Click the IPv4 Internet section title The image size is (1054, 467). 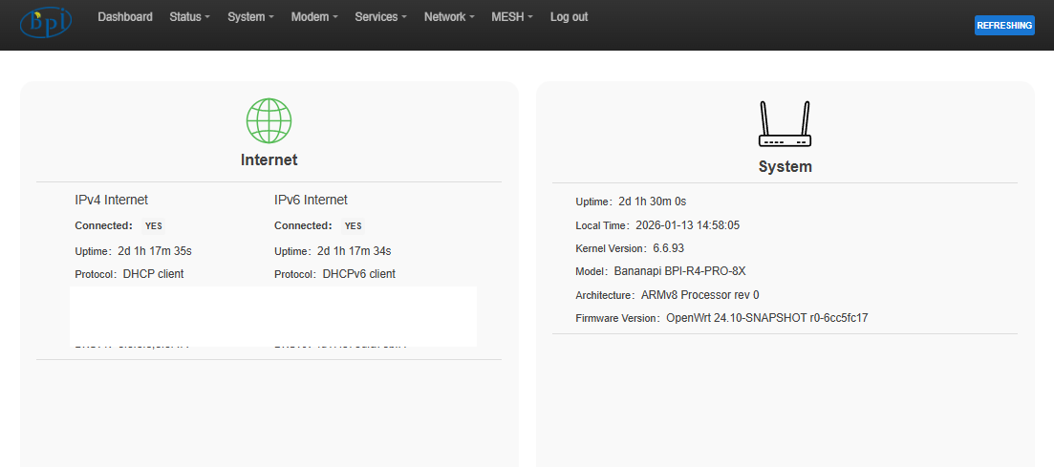click(112, 200)
